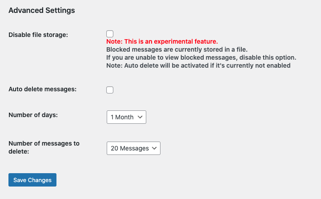Click the red experimental feature note
This screenshot has width=321, height=199.
162,41
